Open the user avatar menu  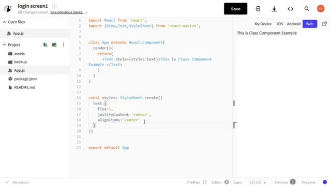tap(321, 9)
